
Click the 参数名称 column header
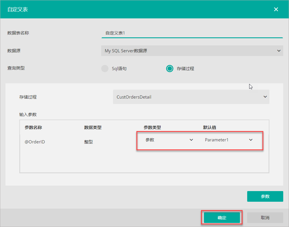pyautogui.click(x=33, y=127)
